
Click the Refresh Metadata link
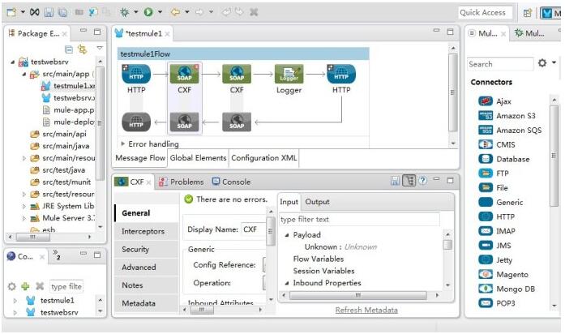366,310
